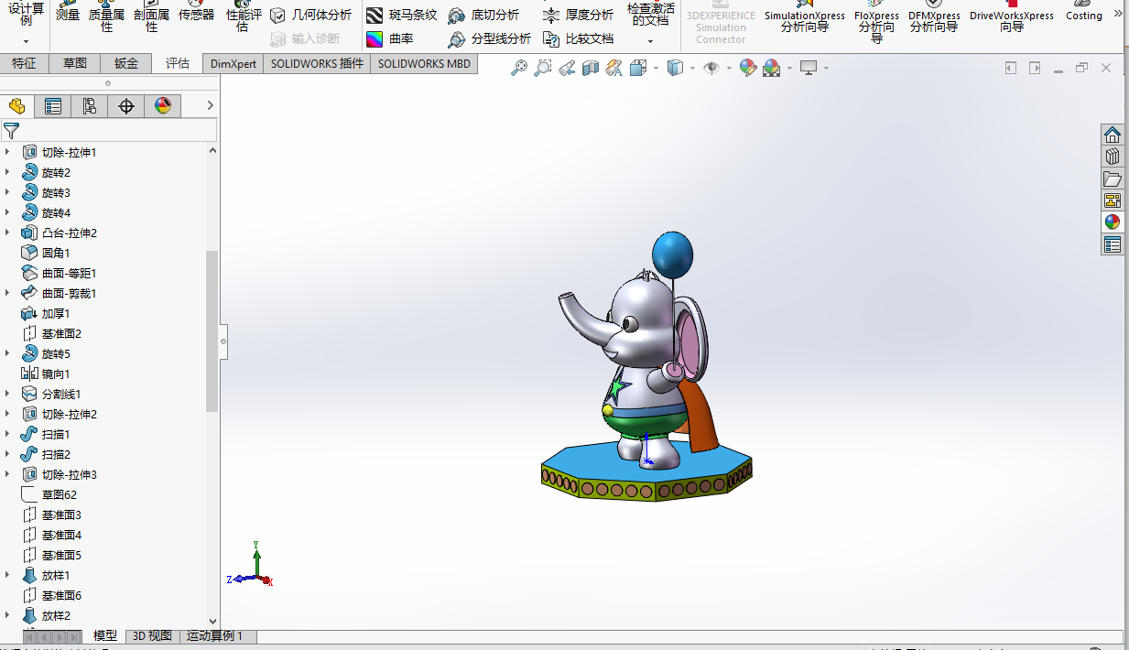Click the Hide/Show Items eye icon

(711, 68)
